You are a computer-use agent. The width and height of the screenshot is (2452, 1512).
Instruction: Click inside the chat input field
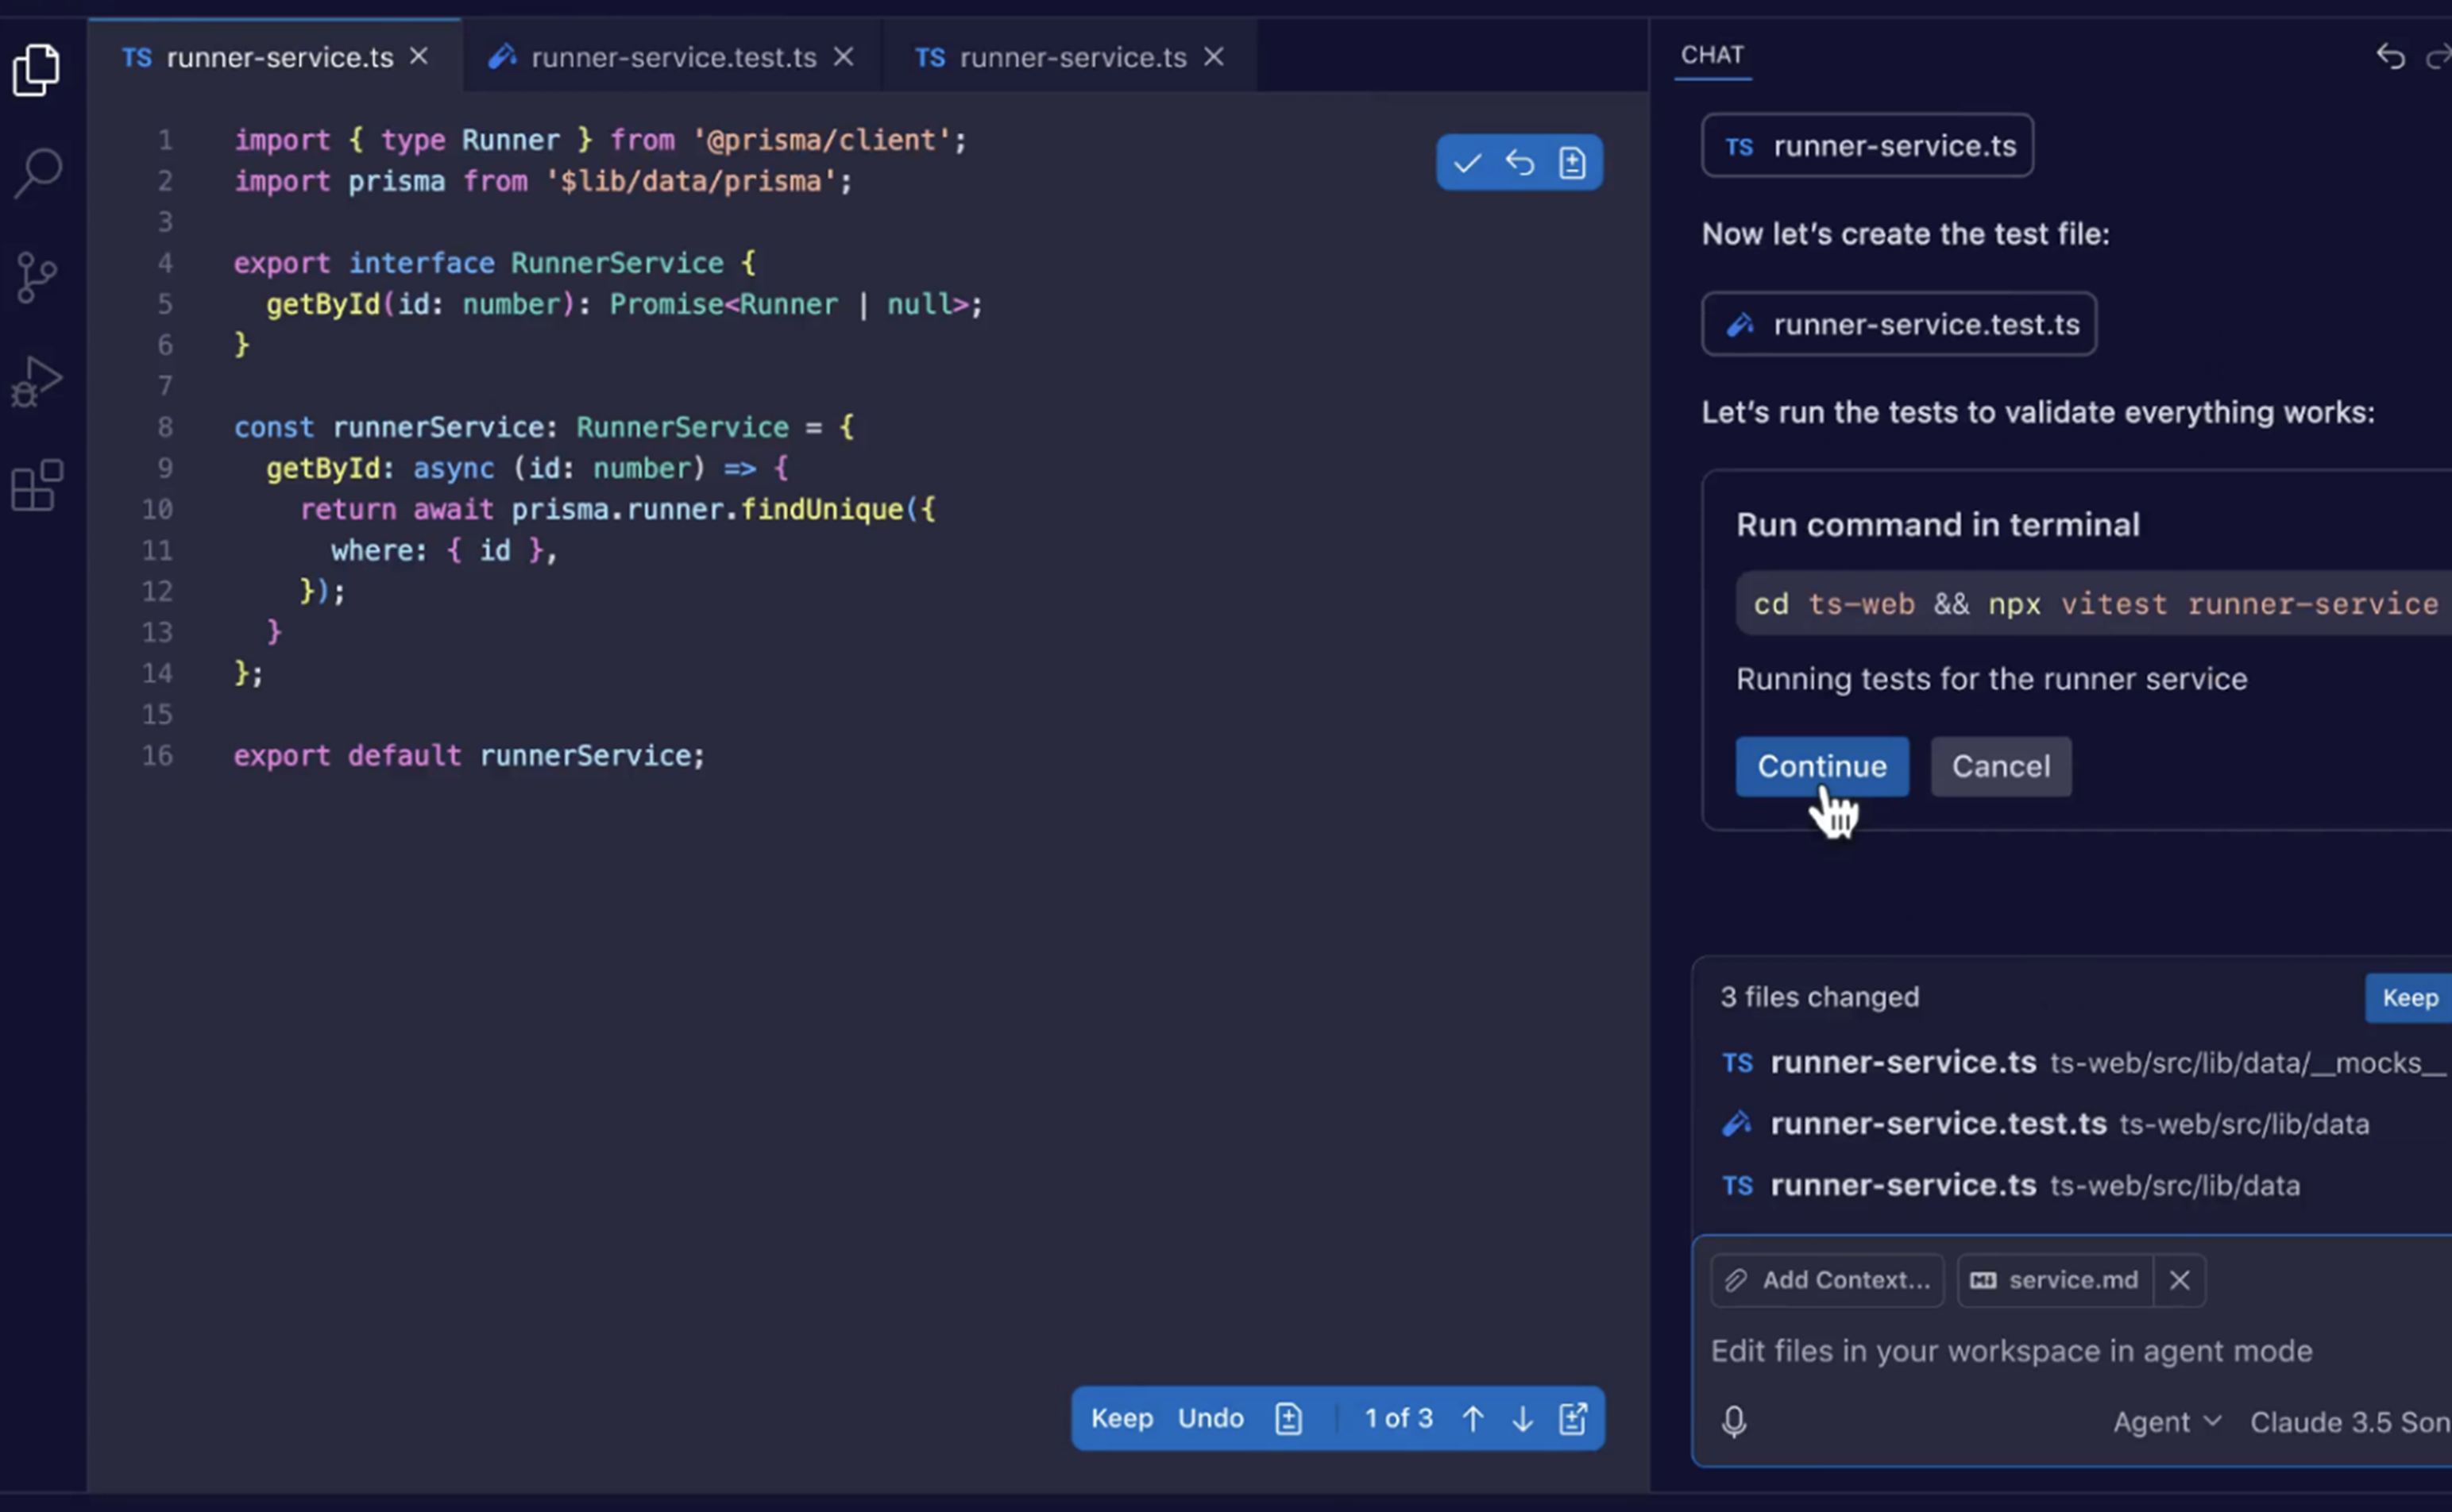(x=2010, y=1350)
